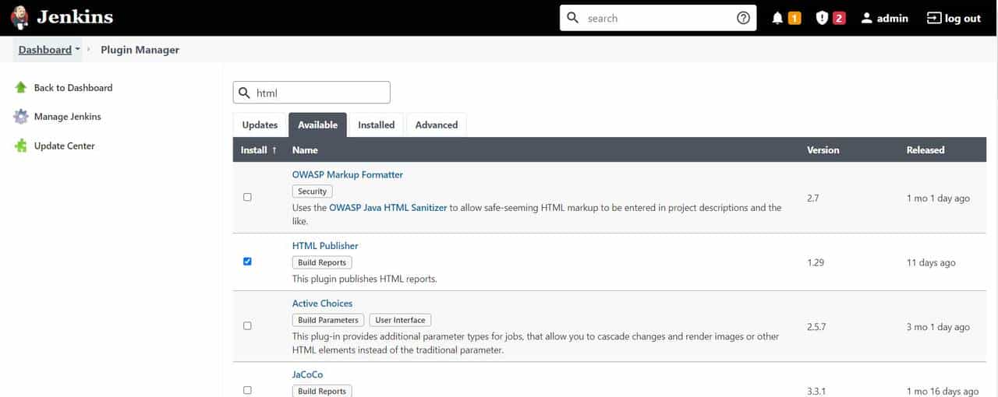Click version 2.7 of OWASP Markup Formatter
The image size is (998, 397).
pyautogui.click(x=813, y=198)
